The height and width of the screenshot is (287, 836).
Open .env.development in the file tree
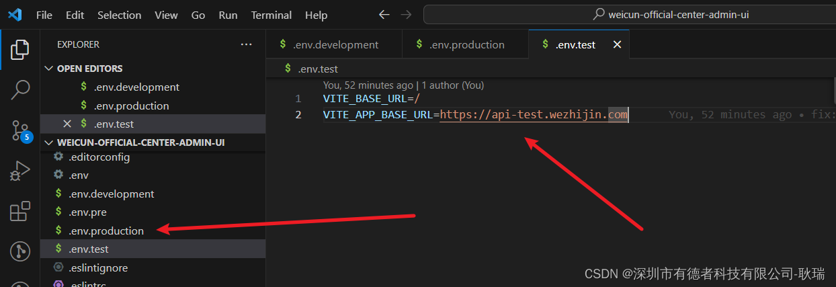point(153,194)
